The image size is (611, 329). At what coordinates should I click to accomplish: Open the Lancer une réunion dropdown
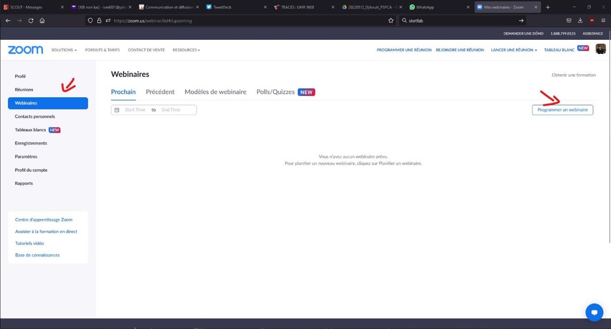(514, 50)
